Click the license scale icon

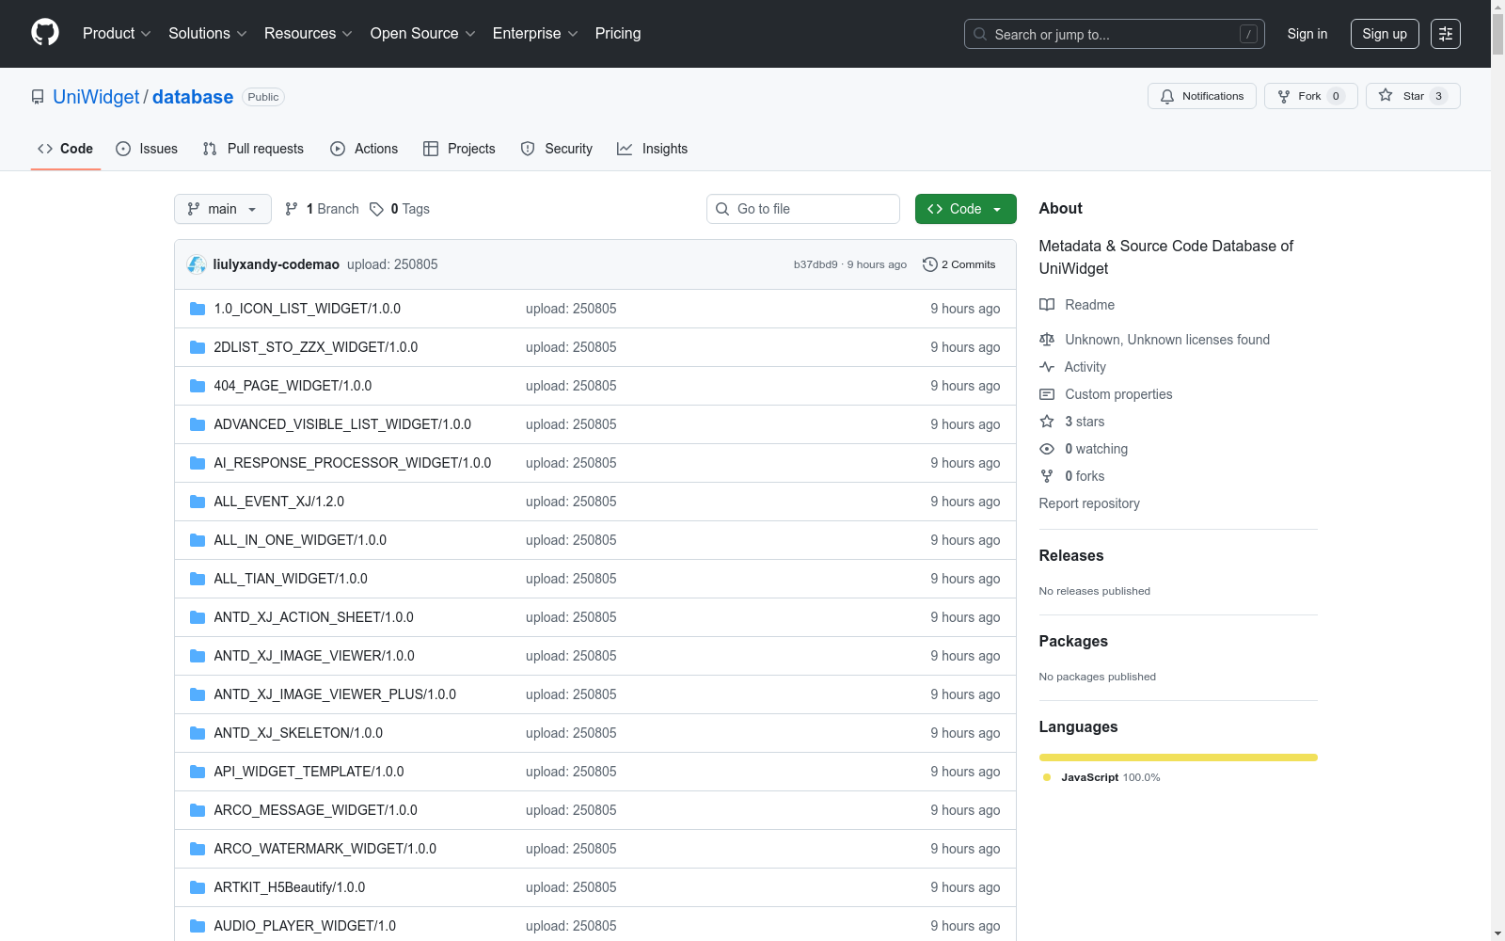pyautogui.click(x=1047, y=340)
